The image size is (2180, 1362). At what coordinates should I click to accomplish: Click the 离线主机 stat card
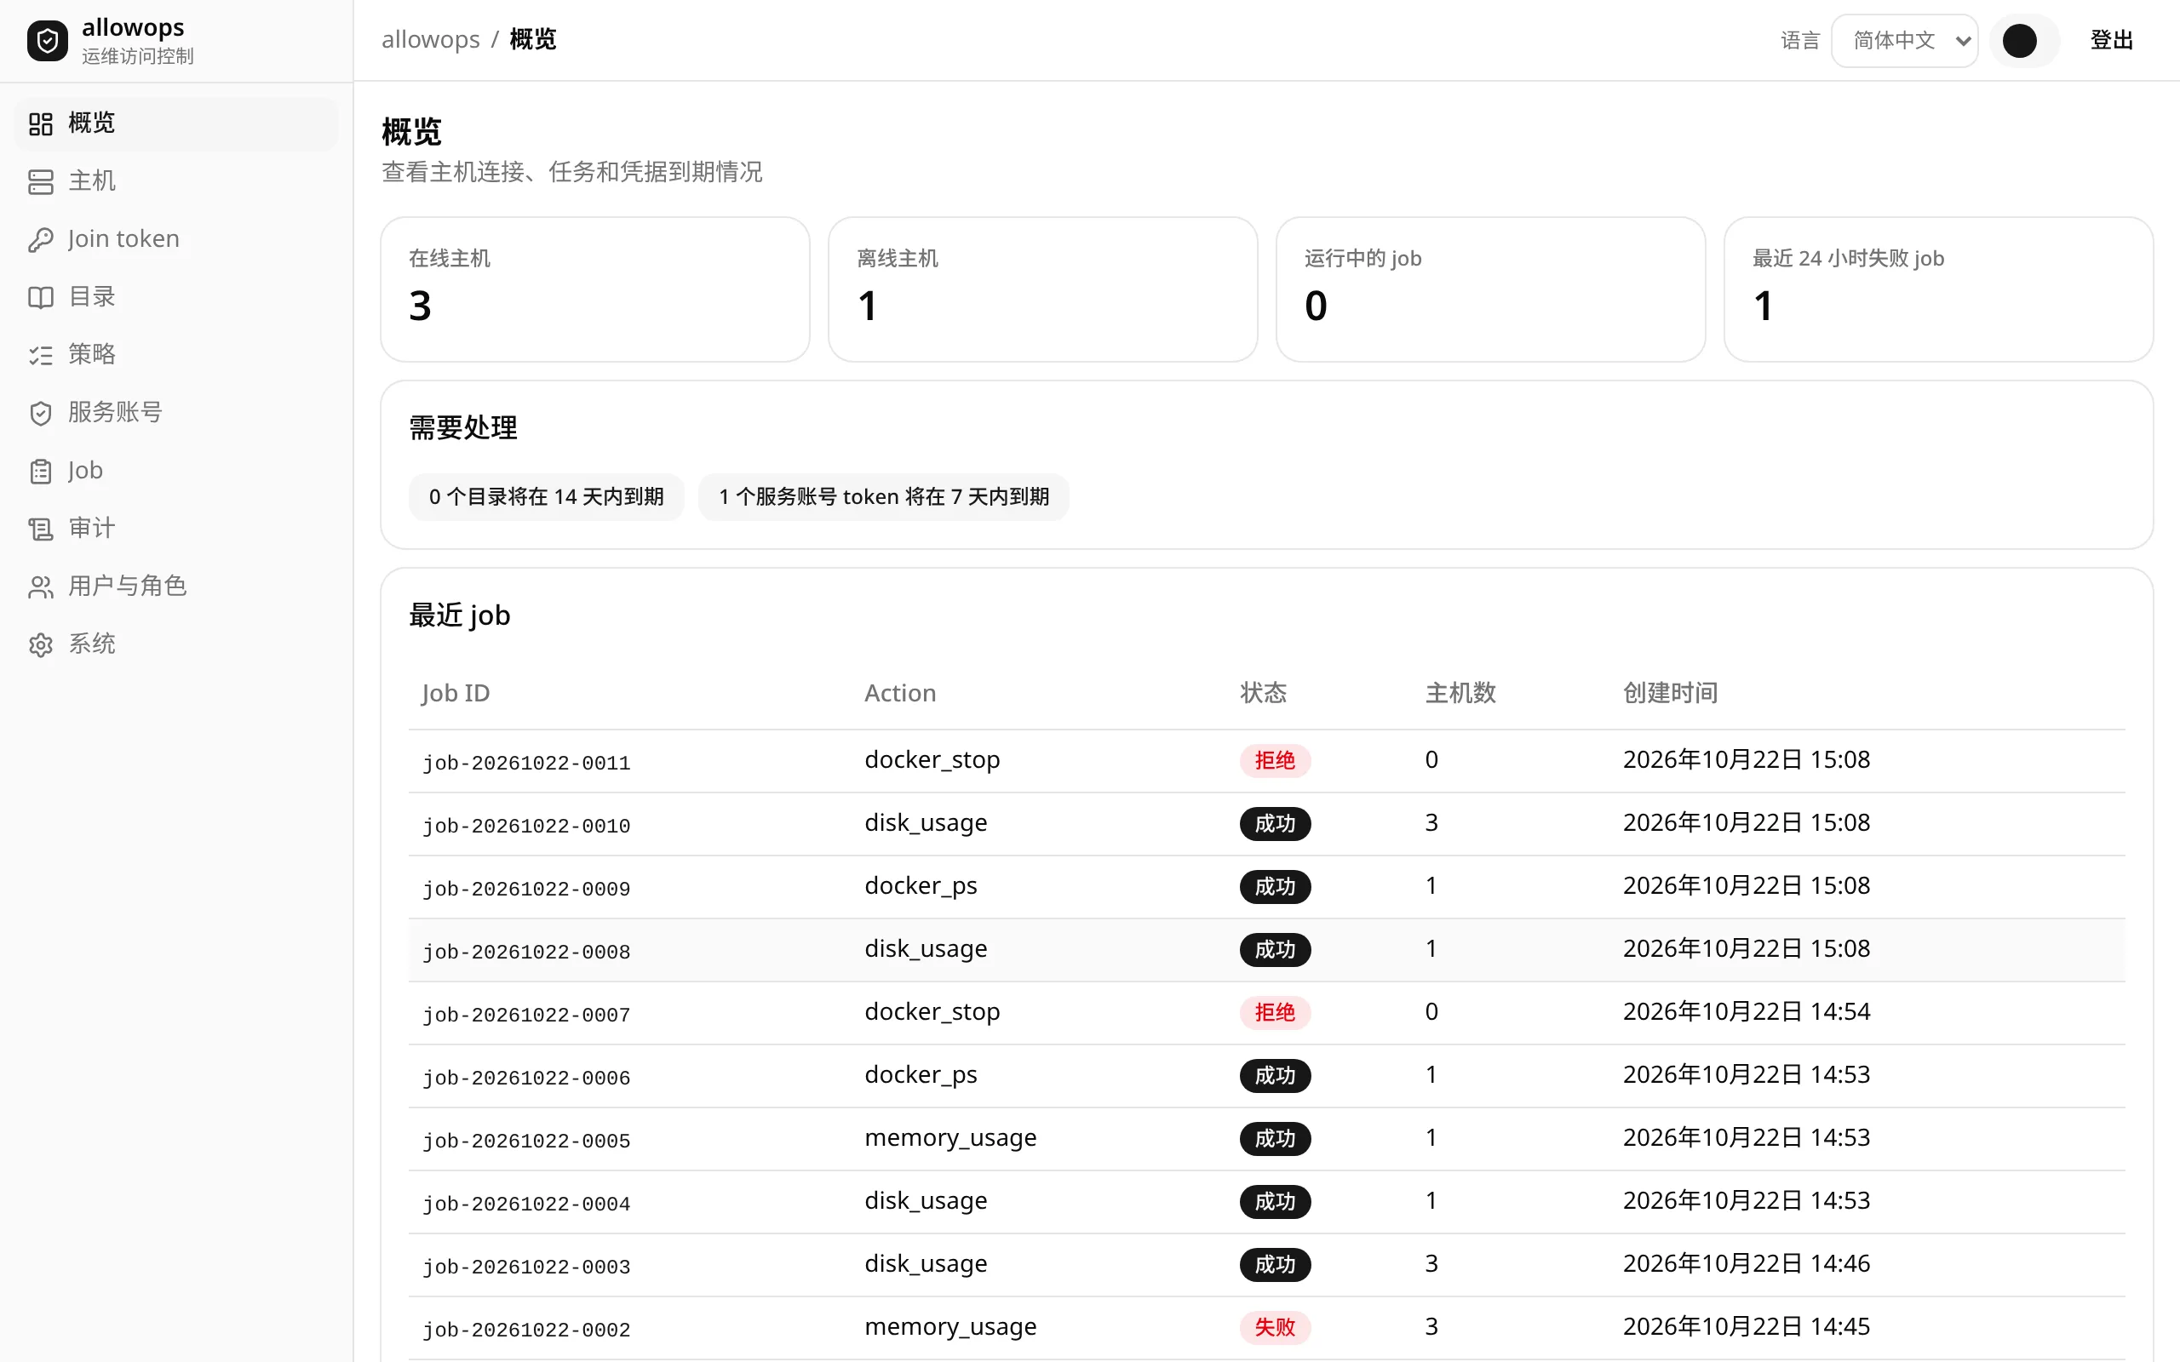point(1042,289)
